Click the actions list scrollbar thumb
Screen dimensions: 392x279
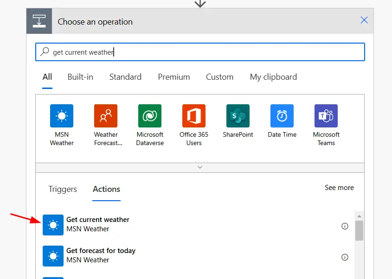[359, 230]
